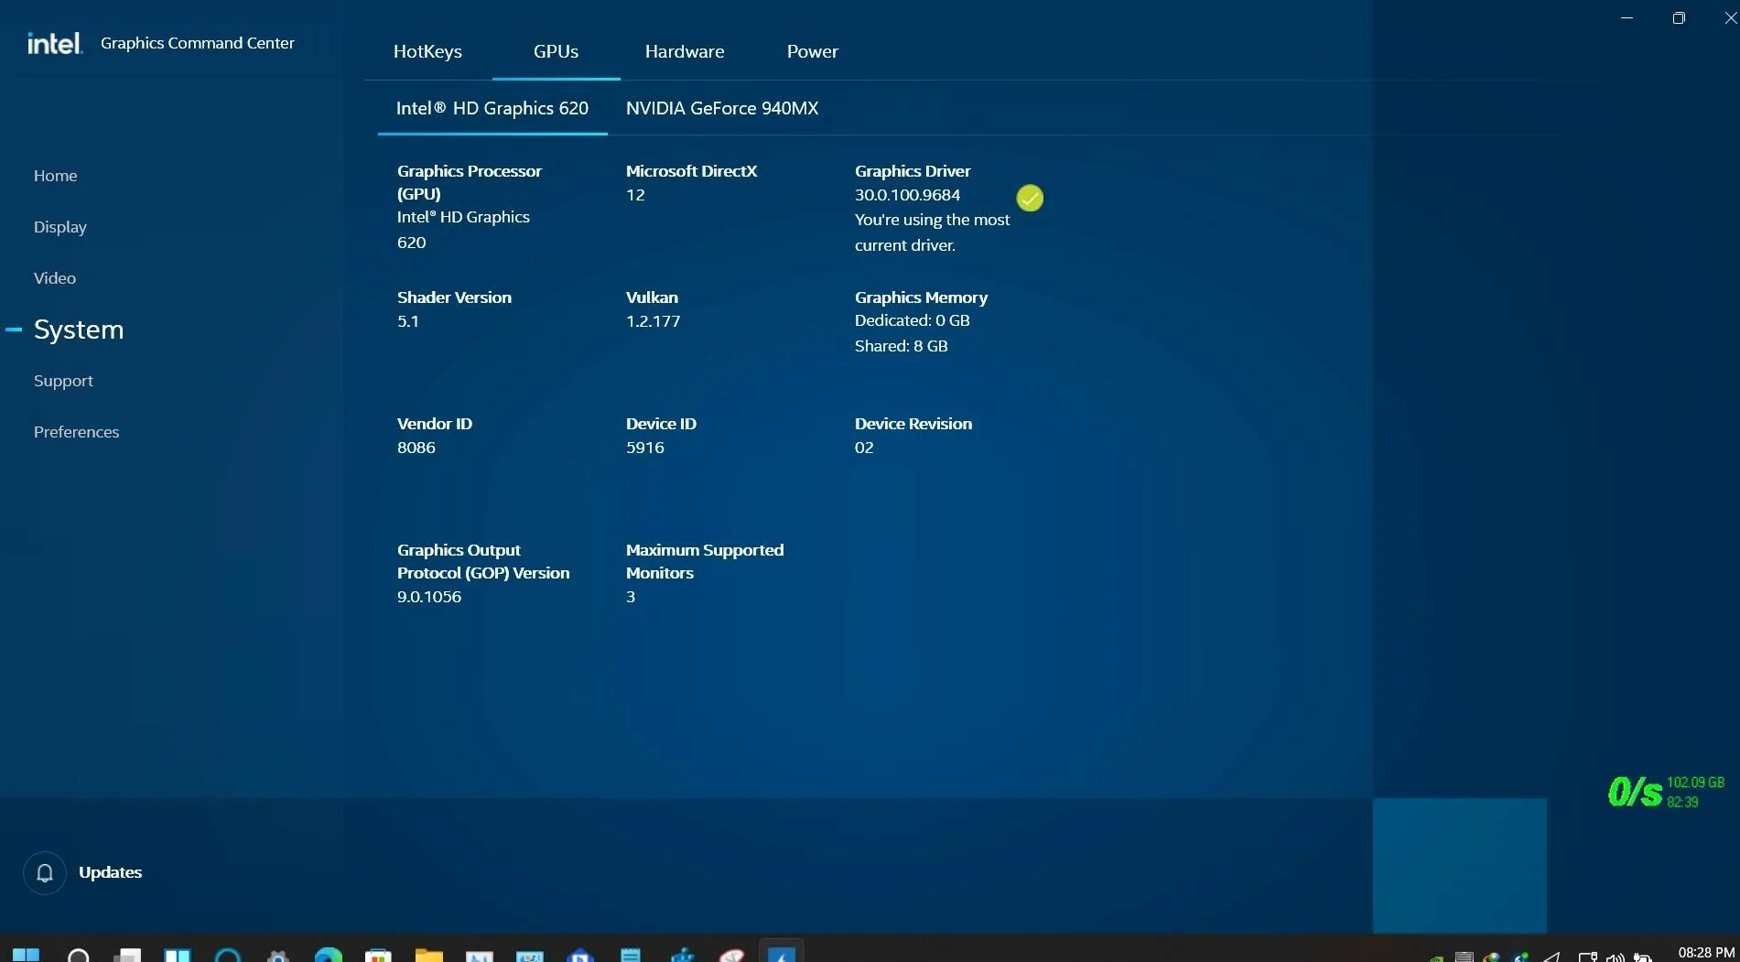This screenshot has height=962, width=1740.
Task: Click the Graphics Processor (GPU) heading
Action: tap(470, 182)
